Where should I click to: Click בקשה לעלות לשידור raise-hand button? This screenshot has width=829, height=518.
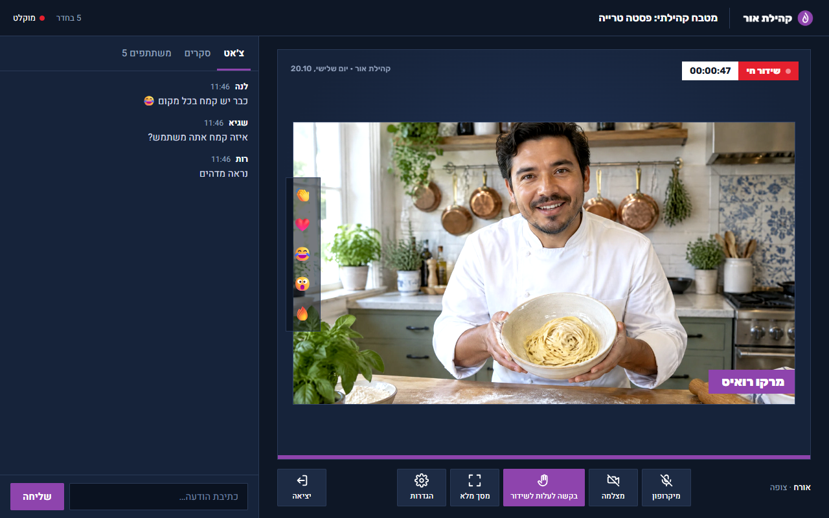(544, 488)
